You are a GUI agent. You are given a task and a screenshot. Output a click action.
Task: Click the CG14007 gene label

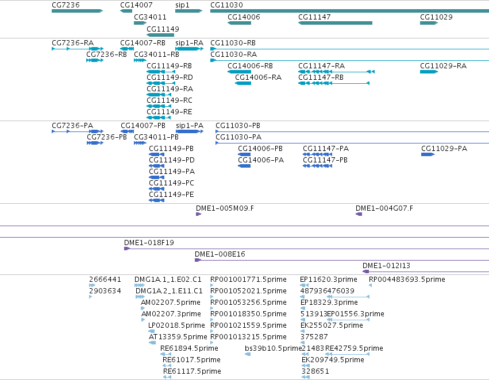pyautogui.click(x=136, y=5)
